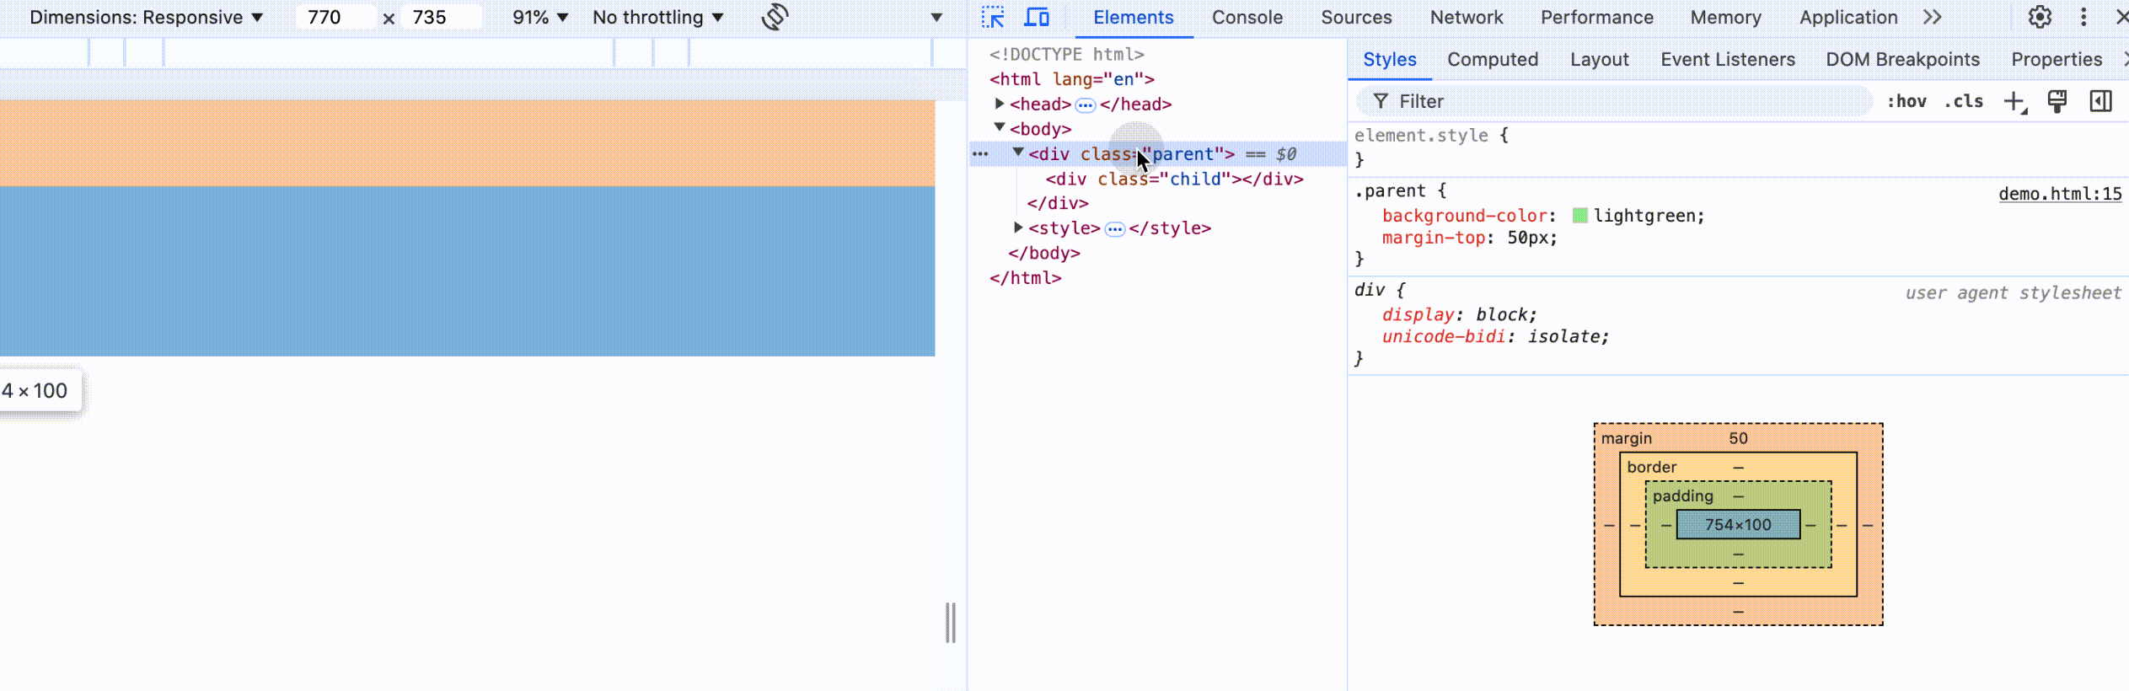Image resolution: width=2129 pixels, height=691 pixels.
Task: Toggle the computed styles sidebar icon
Action: 2101,101
